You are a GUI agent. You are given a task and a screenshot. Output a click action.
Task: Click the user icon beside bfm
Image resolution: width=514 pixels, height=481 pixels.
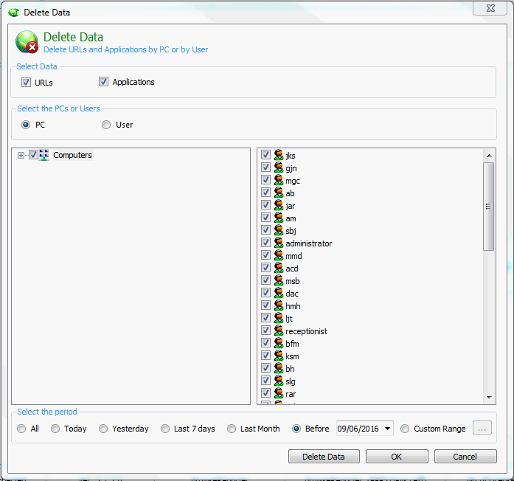pos(278,343)
